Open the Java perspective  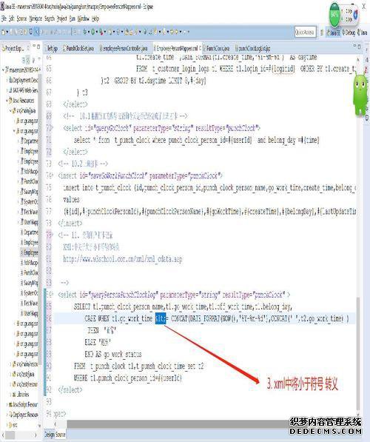[x=363, y=32]
